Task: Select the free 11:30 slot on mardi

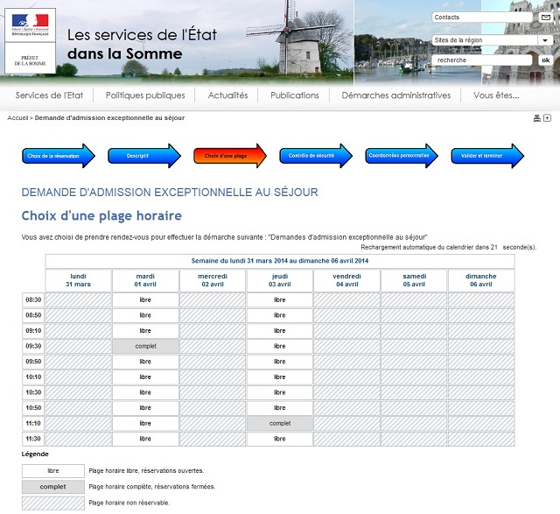Action: (145, 439)
